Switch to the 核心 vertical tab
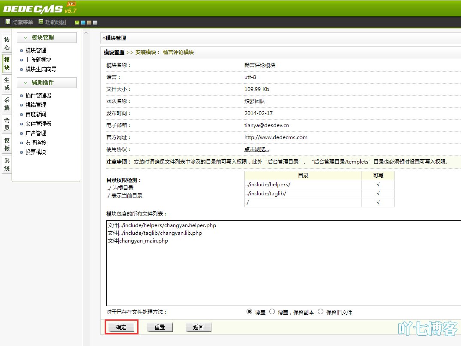The height and width of the screenshot is (346, 461). (6, 43)
